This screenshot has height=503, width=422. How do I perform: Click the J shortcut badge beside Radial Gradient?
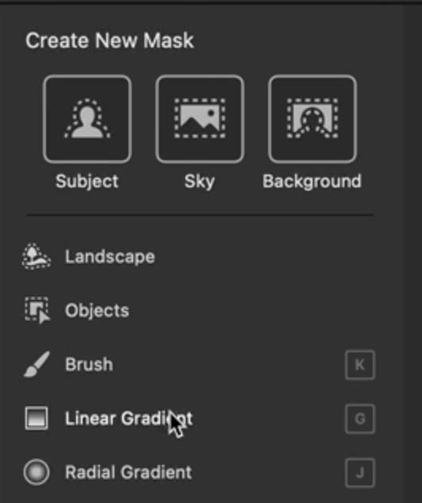point(360,473)
